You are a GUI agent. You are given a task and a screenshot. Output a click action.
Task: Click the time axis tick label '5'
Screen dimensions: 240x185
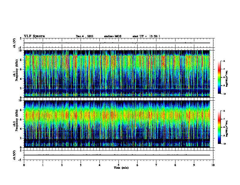pos(118,165)
